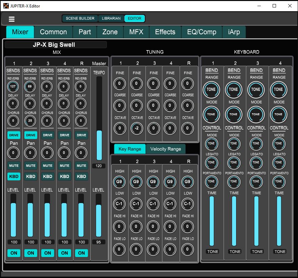The height and width of the screenshot is (278, 298).
Task: Select the EQ/Comp tab
Action: 202,32
